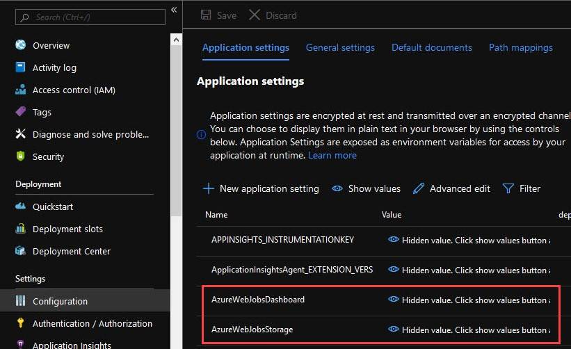Reveal AzureWebJobsDashboard hidden value eye
The image size is (571, 349).
pos(394,299)
